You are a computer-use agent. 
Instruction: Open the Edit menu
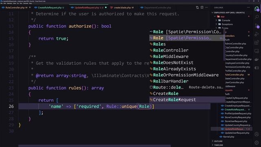coord(4,3)
